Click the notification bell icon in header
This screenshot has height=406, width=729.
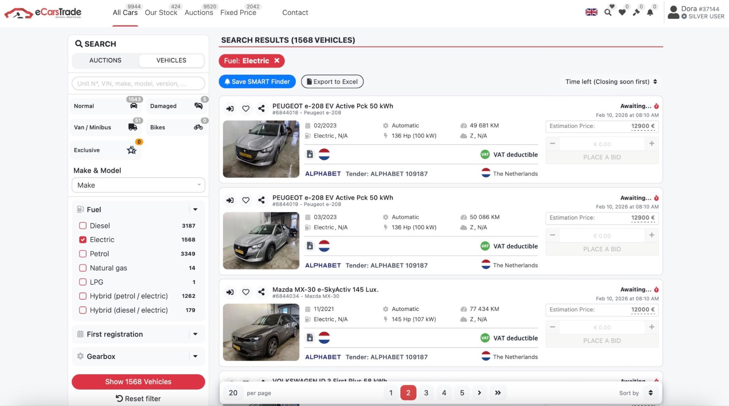pos(650,12)
